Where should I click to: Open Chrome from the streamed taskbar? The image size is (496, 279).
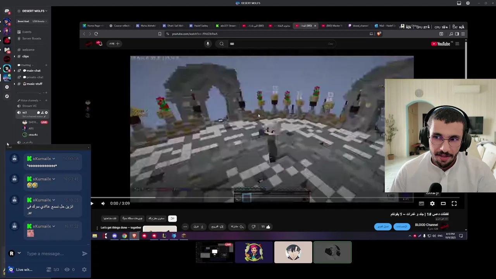(124, 236)
